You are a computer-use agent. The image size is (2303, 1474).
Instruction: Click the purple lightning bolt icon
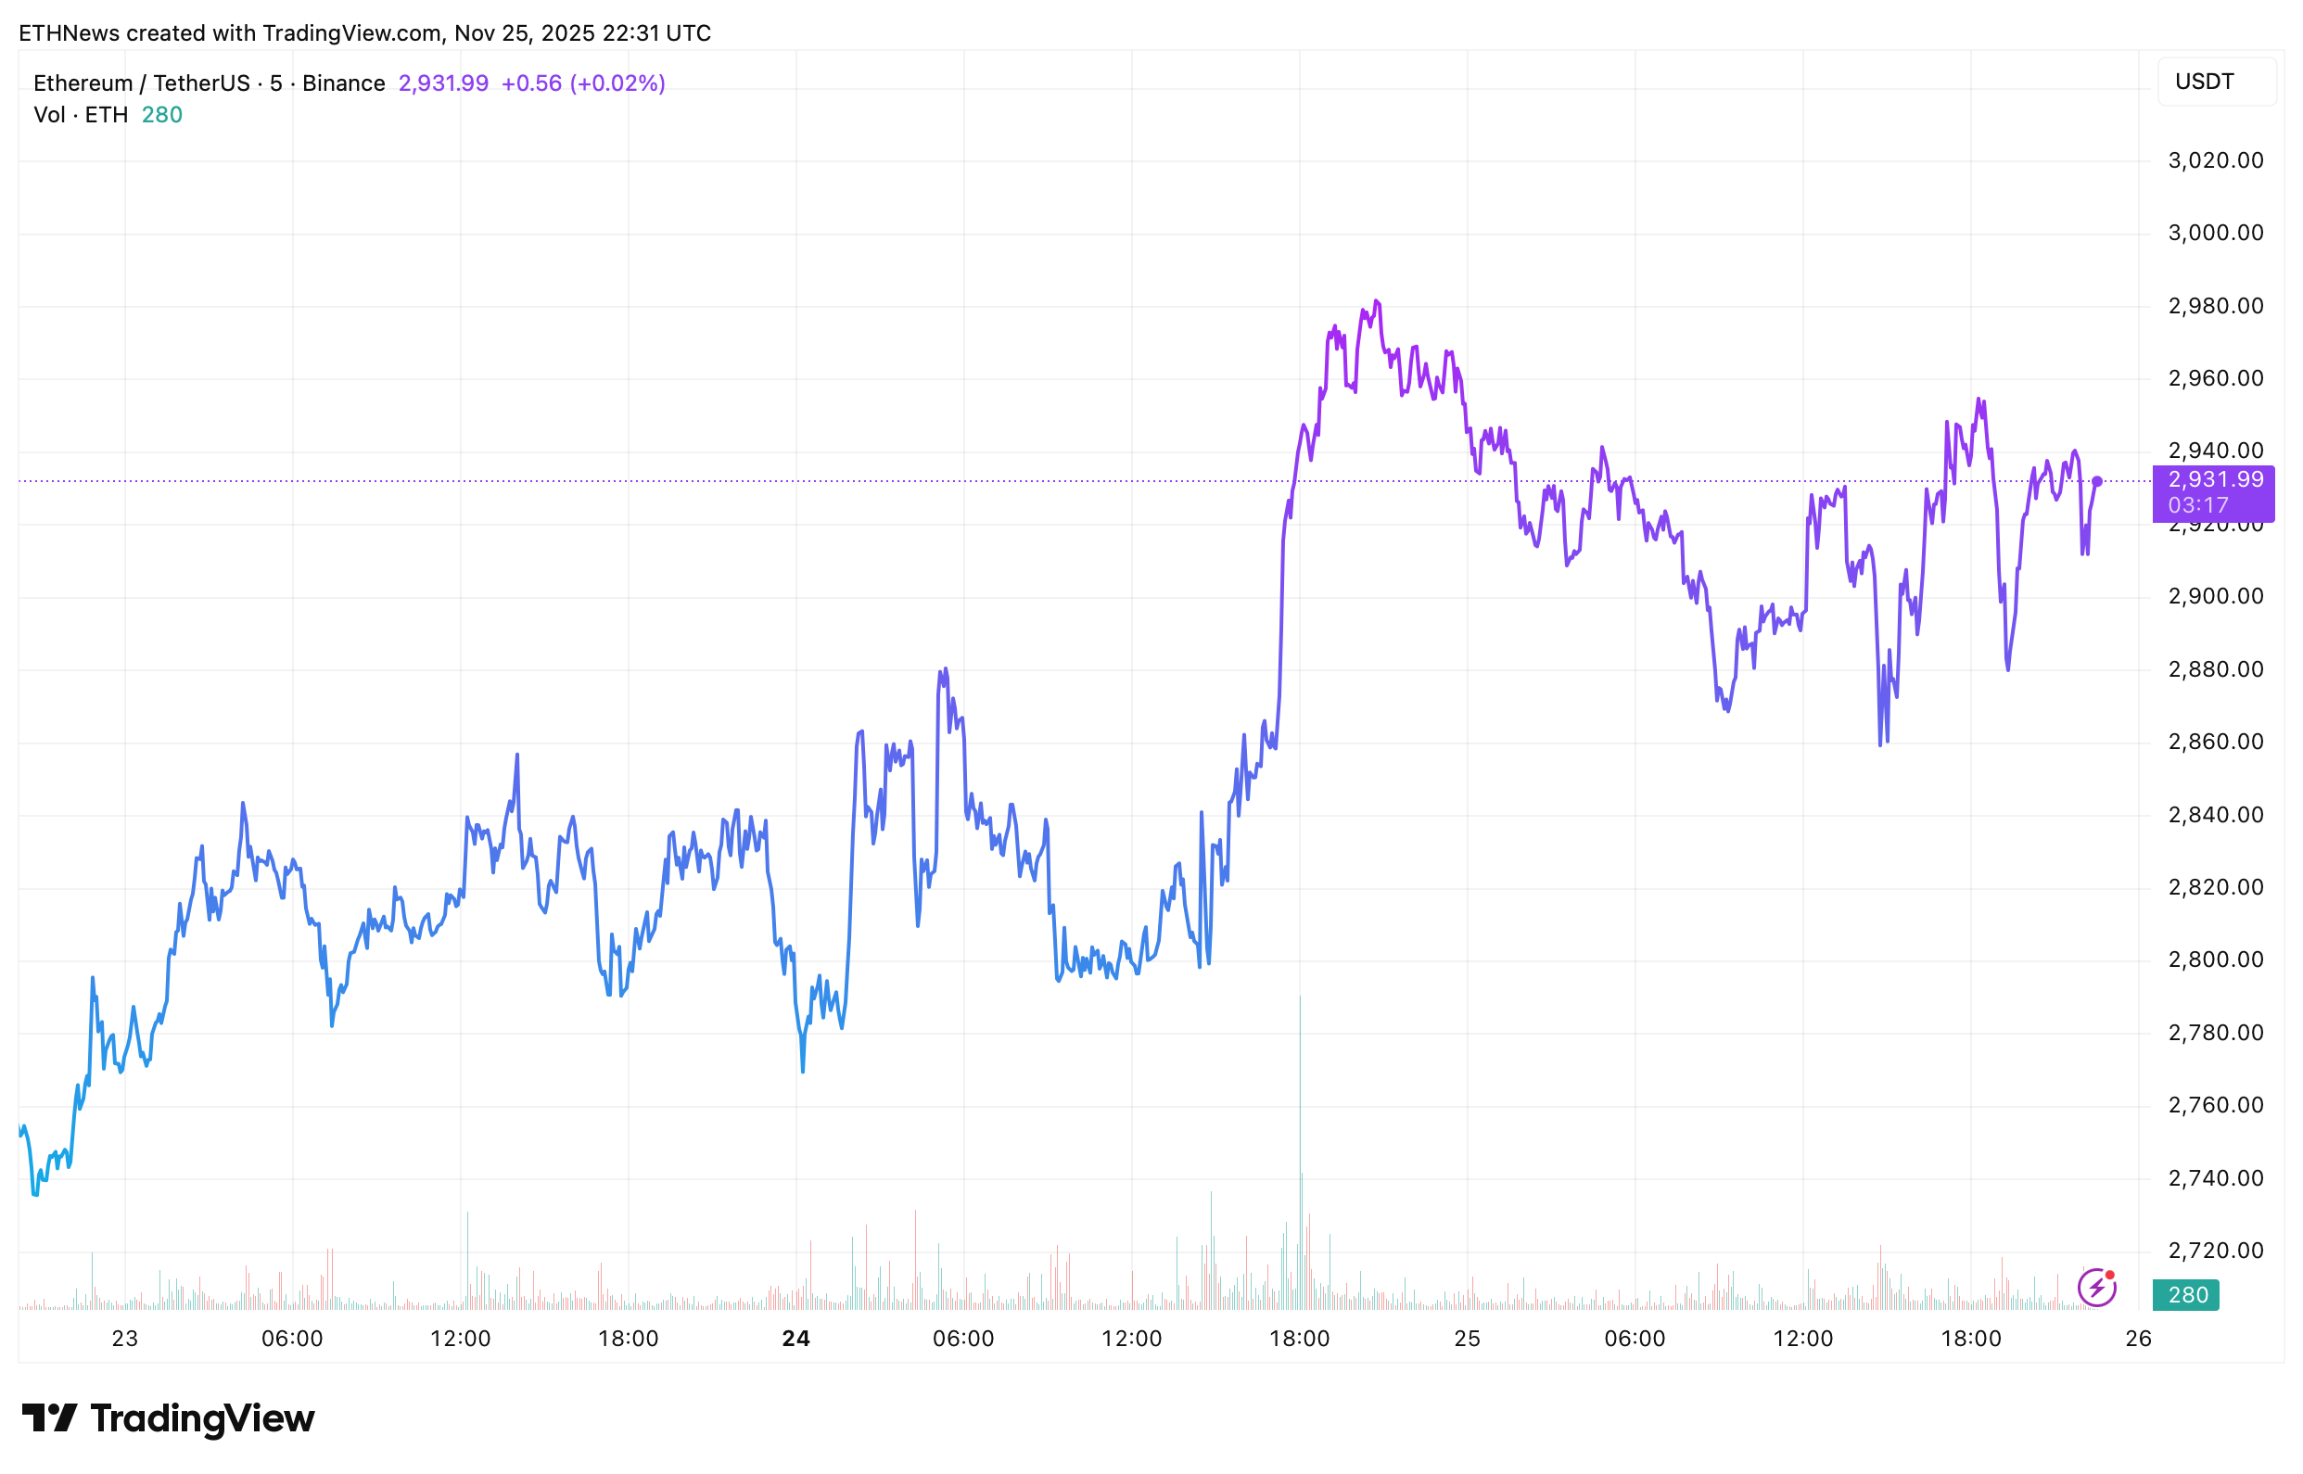point(2095,1288)
